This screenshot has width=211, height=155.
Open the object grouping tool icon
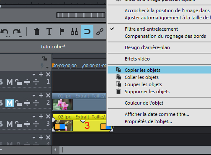point(75,32)
